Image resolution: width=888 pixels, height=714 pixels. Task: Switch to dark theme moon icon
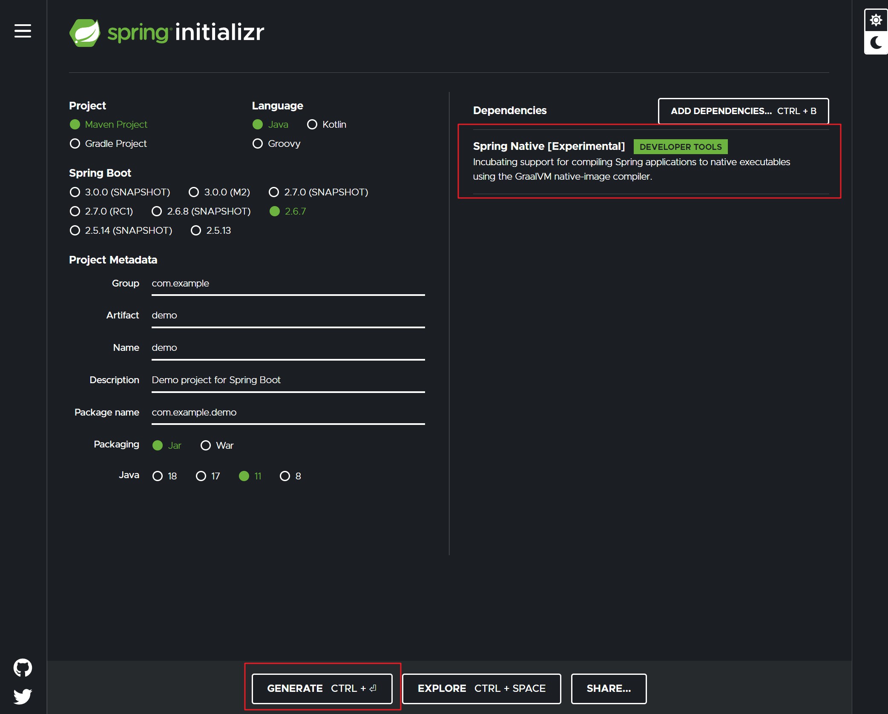[x=876, y=43]
